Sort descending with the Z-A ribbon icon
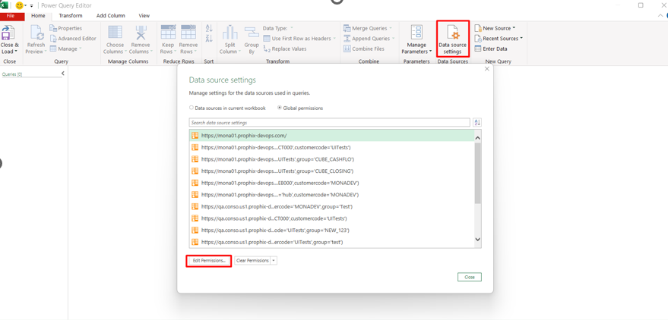The width and height of the screenshot is (668, 320). 209,39
